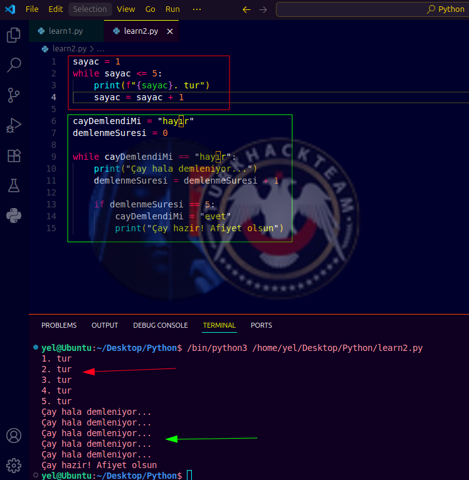Click line number 13 in the gutter

tap(51, 204)
